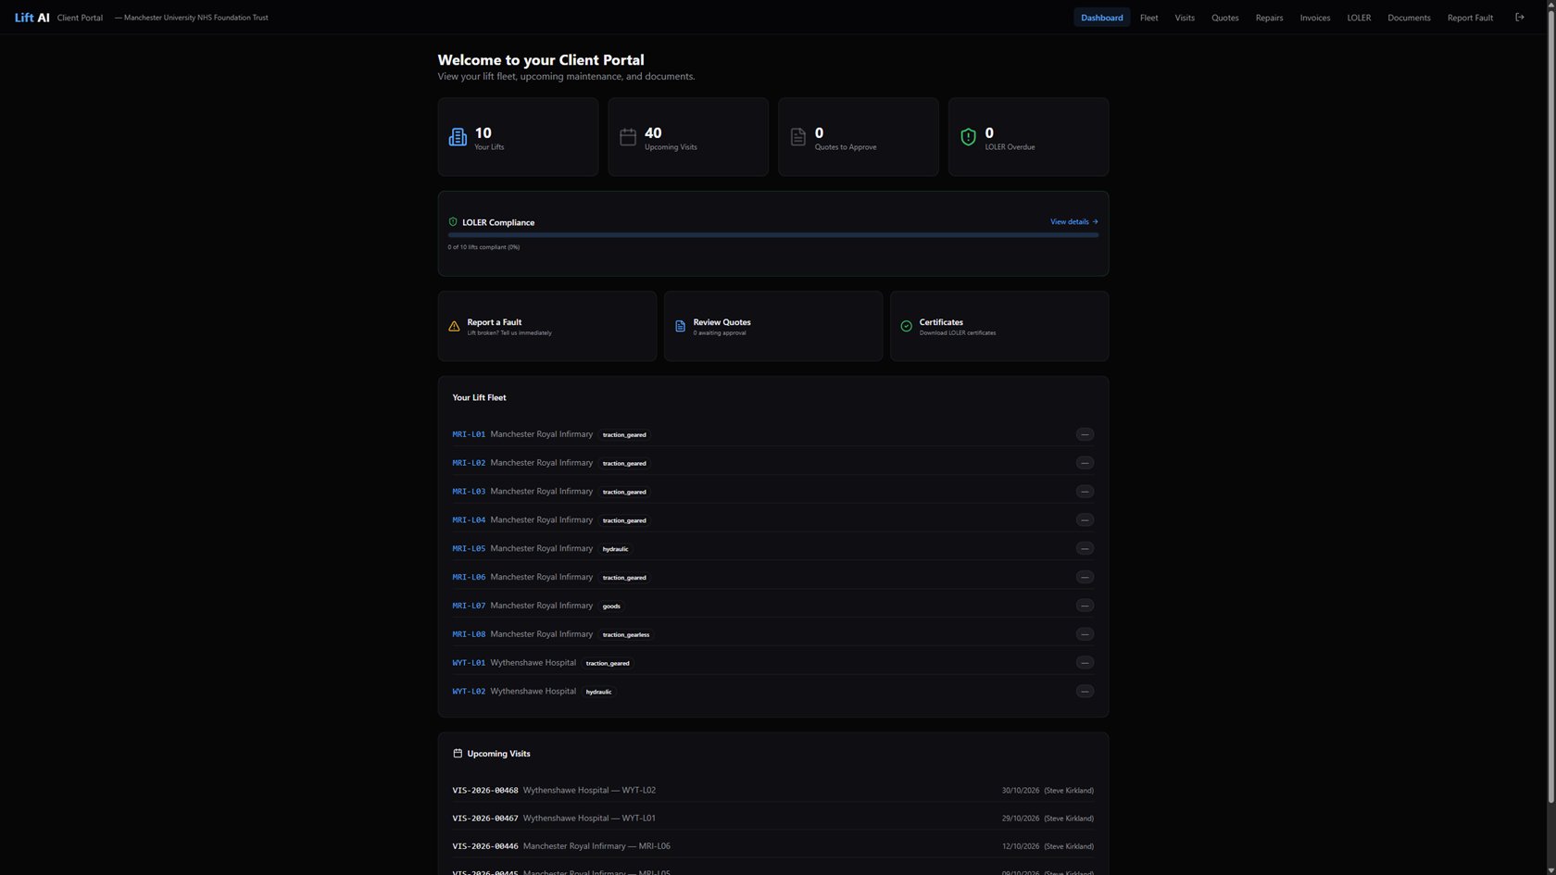This screenshot has height=875, width=1556.
Task: Click the 0 Quotes to Approve stat card
Action: coord(859,137)
